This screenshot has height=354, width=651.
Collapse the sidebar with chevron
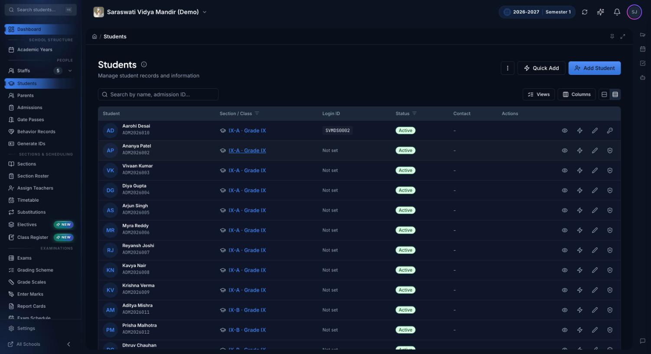tap(68, 344)
